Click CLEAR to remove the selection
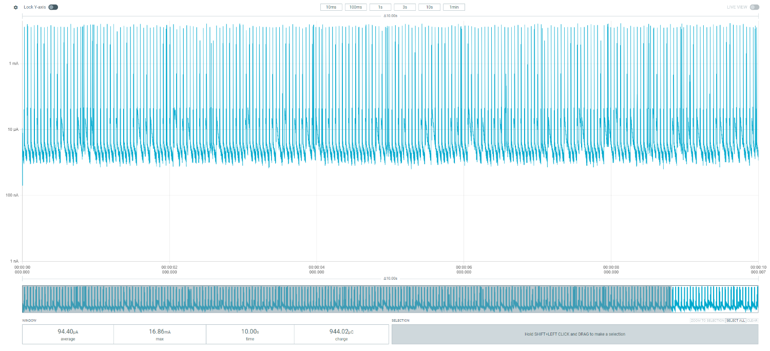 coord(752,321)
